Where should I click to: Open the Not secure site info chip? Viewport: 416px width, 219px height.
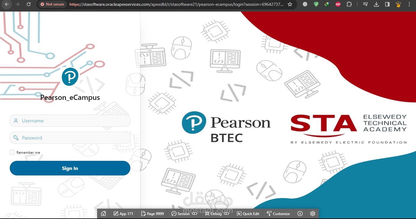[52, 4]
